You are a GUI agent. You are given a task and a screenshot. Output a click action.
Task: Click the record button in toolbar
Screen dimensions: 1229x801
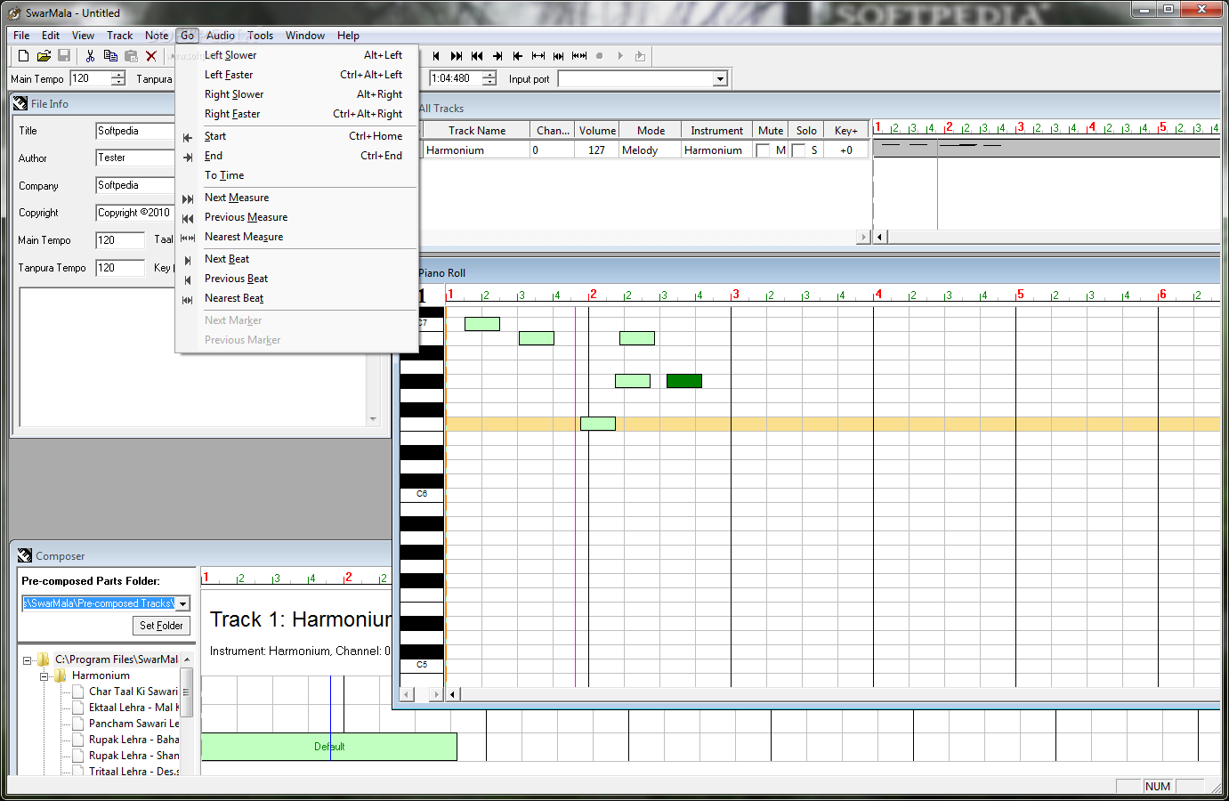600,56
